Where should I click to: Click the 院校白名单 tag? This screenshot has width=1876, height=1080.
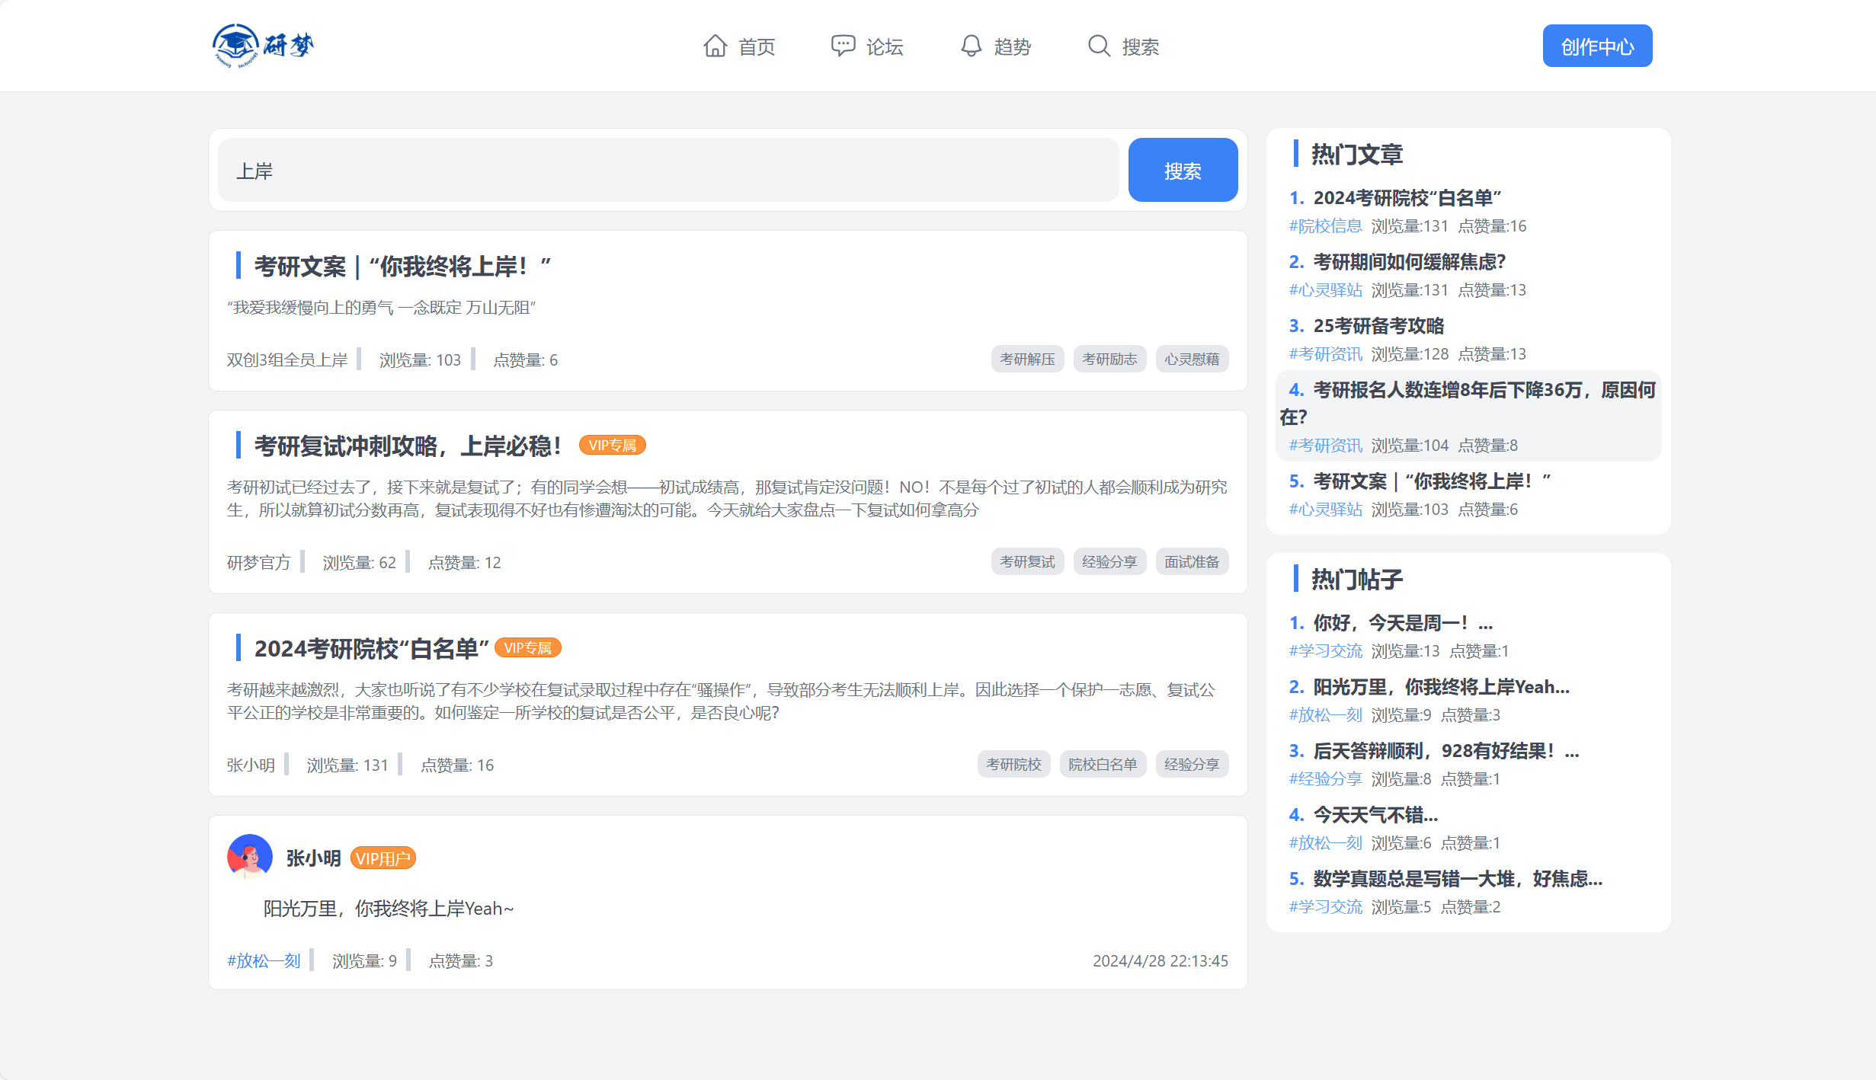[x=1103, y=764]
